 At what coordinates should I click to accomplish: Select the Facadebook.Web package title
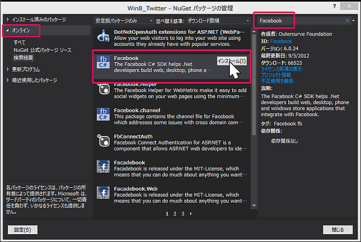[135, 188]
